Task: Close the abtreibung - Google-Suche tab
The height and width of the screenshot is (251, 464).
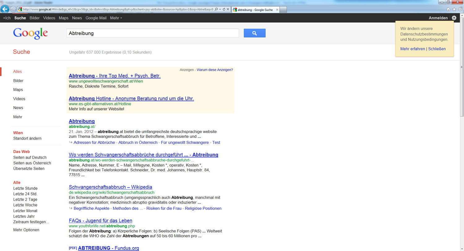Action: click(x=277, y=10)
